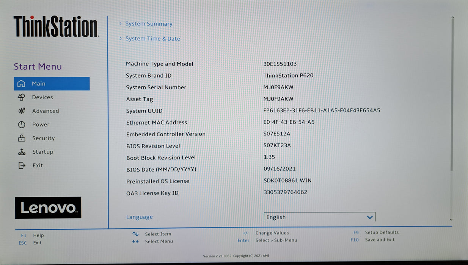
Task: Click the Ethernet MAC Address label
Action: click(157, 123)
